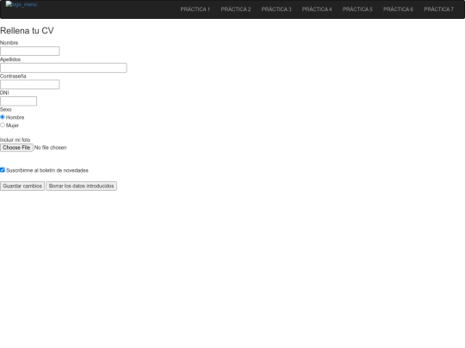Image resolution: width=465 pixels, height=348 pixels.
Task: Click the Apellidos label text
Action: [10, 59]
